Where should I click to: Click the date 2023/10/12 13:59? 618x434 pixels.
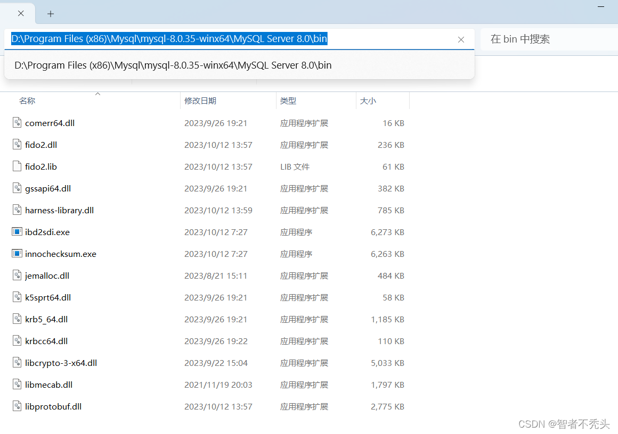click(218, 211)
